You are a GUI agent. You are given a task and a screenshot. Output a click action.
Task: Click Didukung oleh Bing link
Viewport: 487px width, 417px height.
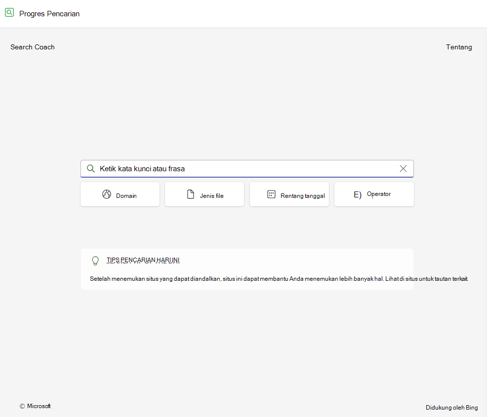(x=451, y=408)
